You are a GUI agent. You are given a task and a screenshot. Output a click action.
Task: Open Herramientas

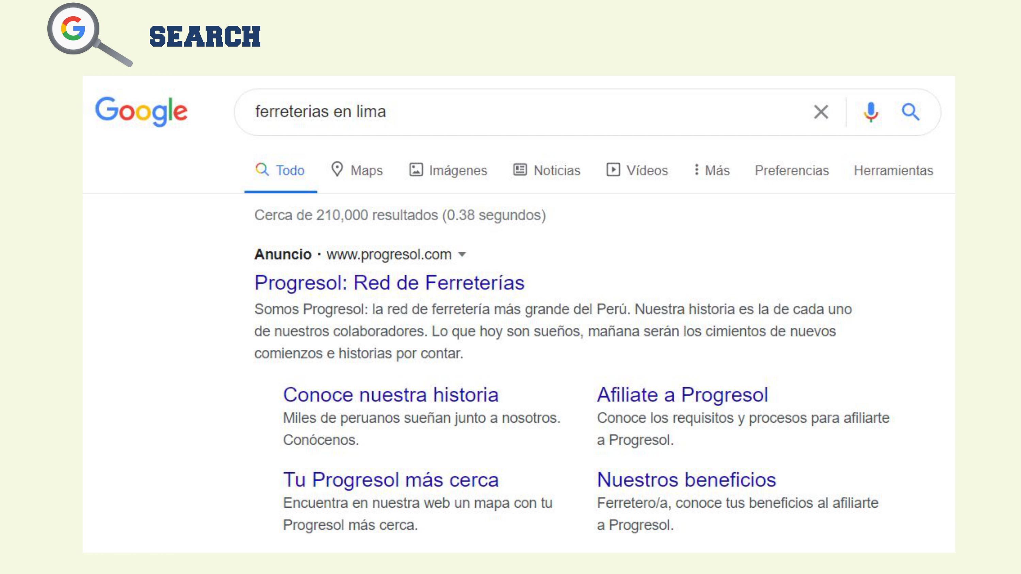click(x=893, y=170)
